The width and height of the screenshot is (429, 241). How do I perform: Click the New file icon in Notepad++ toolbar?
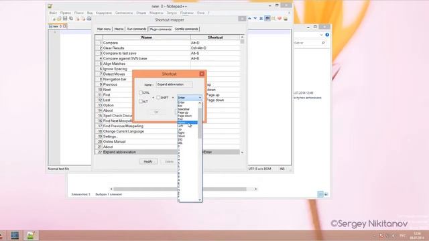53,19
